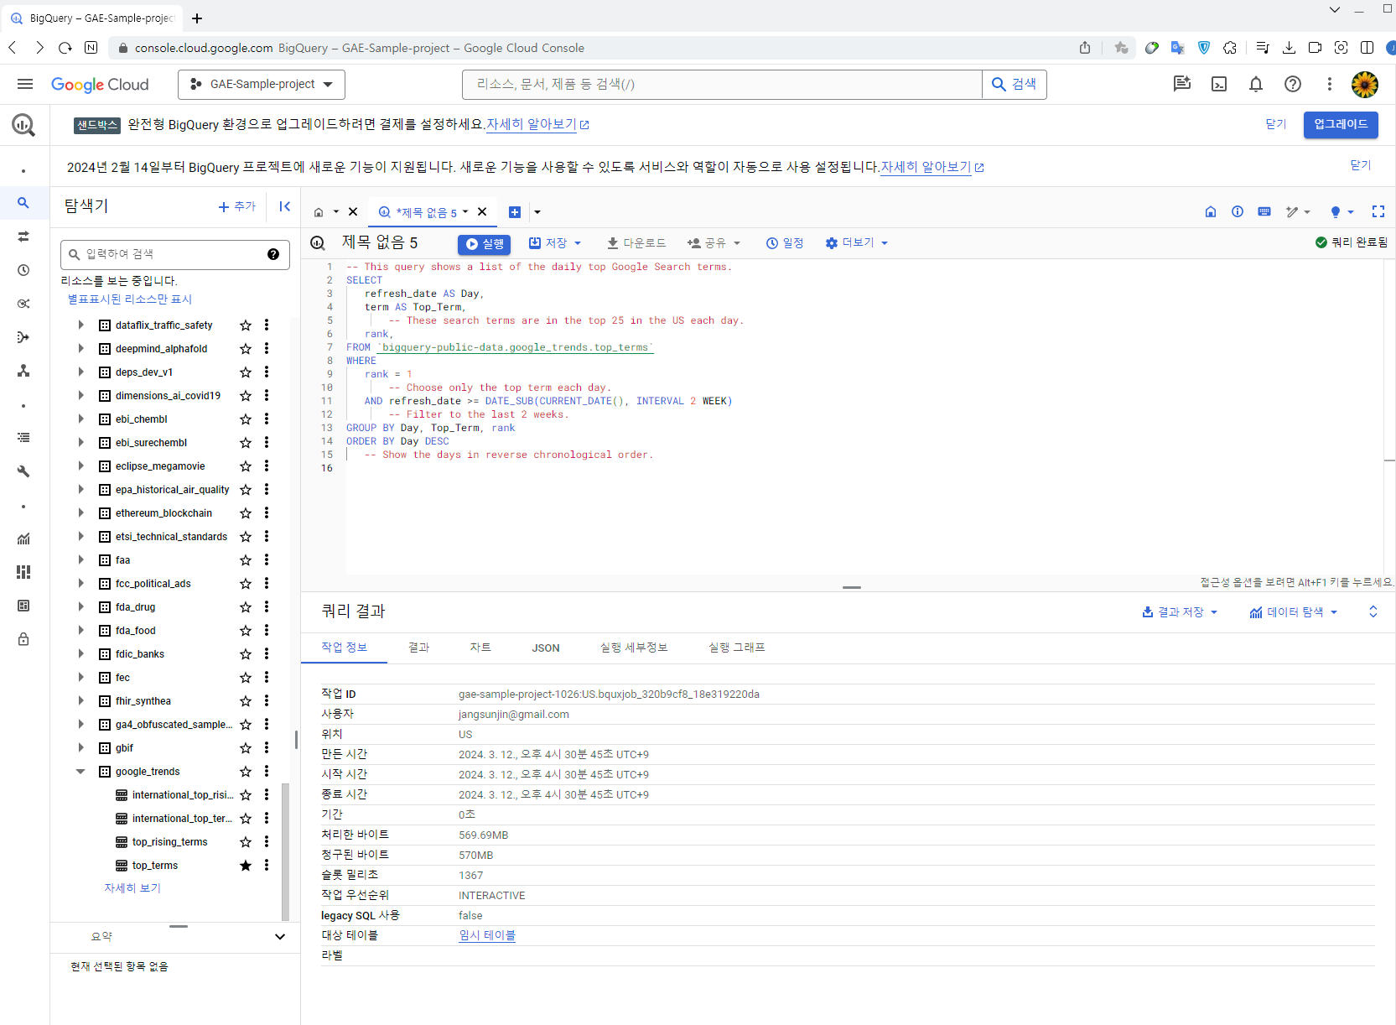The width and height of the screenshot is (1396, 1025).
Task: Switch to the JSON tab
Action: click(546, 648)
